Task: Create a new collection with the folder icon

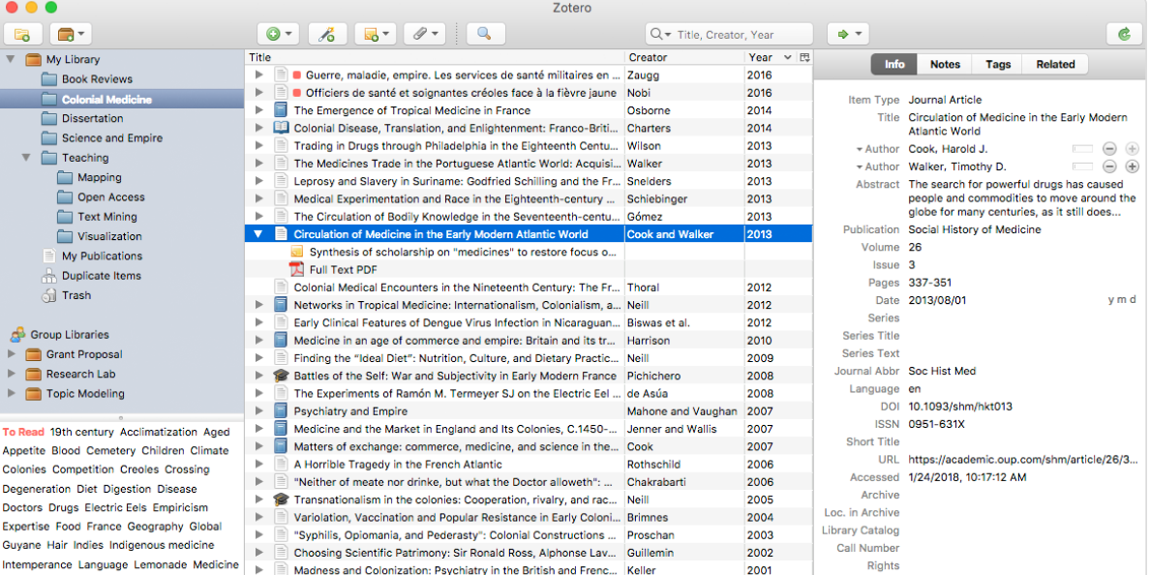Action: [x=22, y=33]
